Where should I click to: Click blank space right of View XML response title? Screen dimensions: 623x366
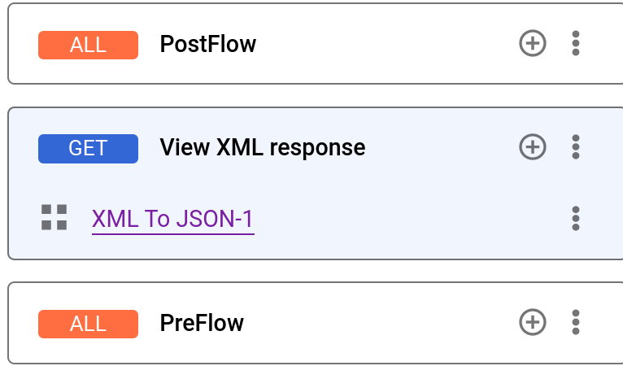coord(439,148)
